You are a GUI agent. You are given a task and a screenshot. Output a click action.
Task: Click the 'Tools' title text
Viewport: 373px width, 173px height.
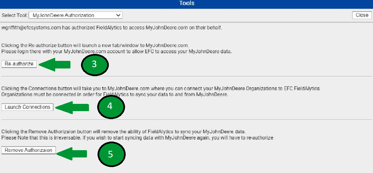[x=187, y=3]
